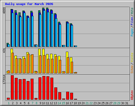Click green weekend day label 14
The image size is (135, 106).
59,103
